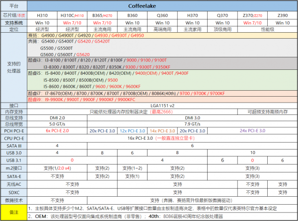Click the Win 7/10 cell under Z370
Screen dimensions: 298x221
252,23
